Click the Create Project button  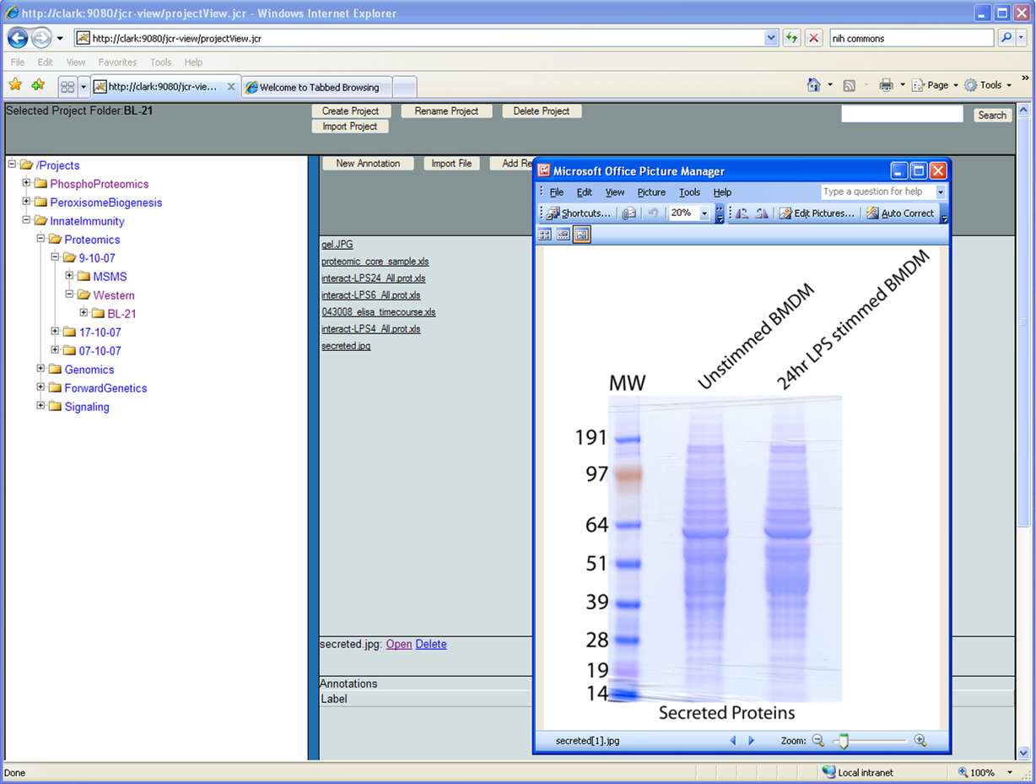[x=351, y=111]
